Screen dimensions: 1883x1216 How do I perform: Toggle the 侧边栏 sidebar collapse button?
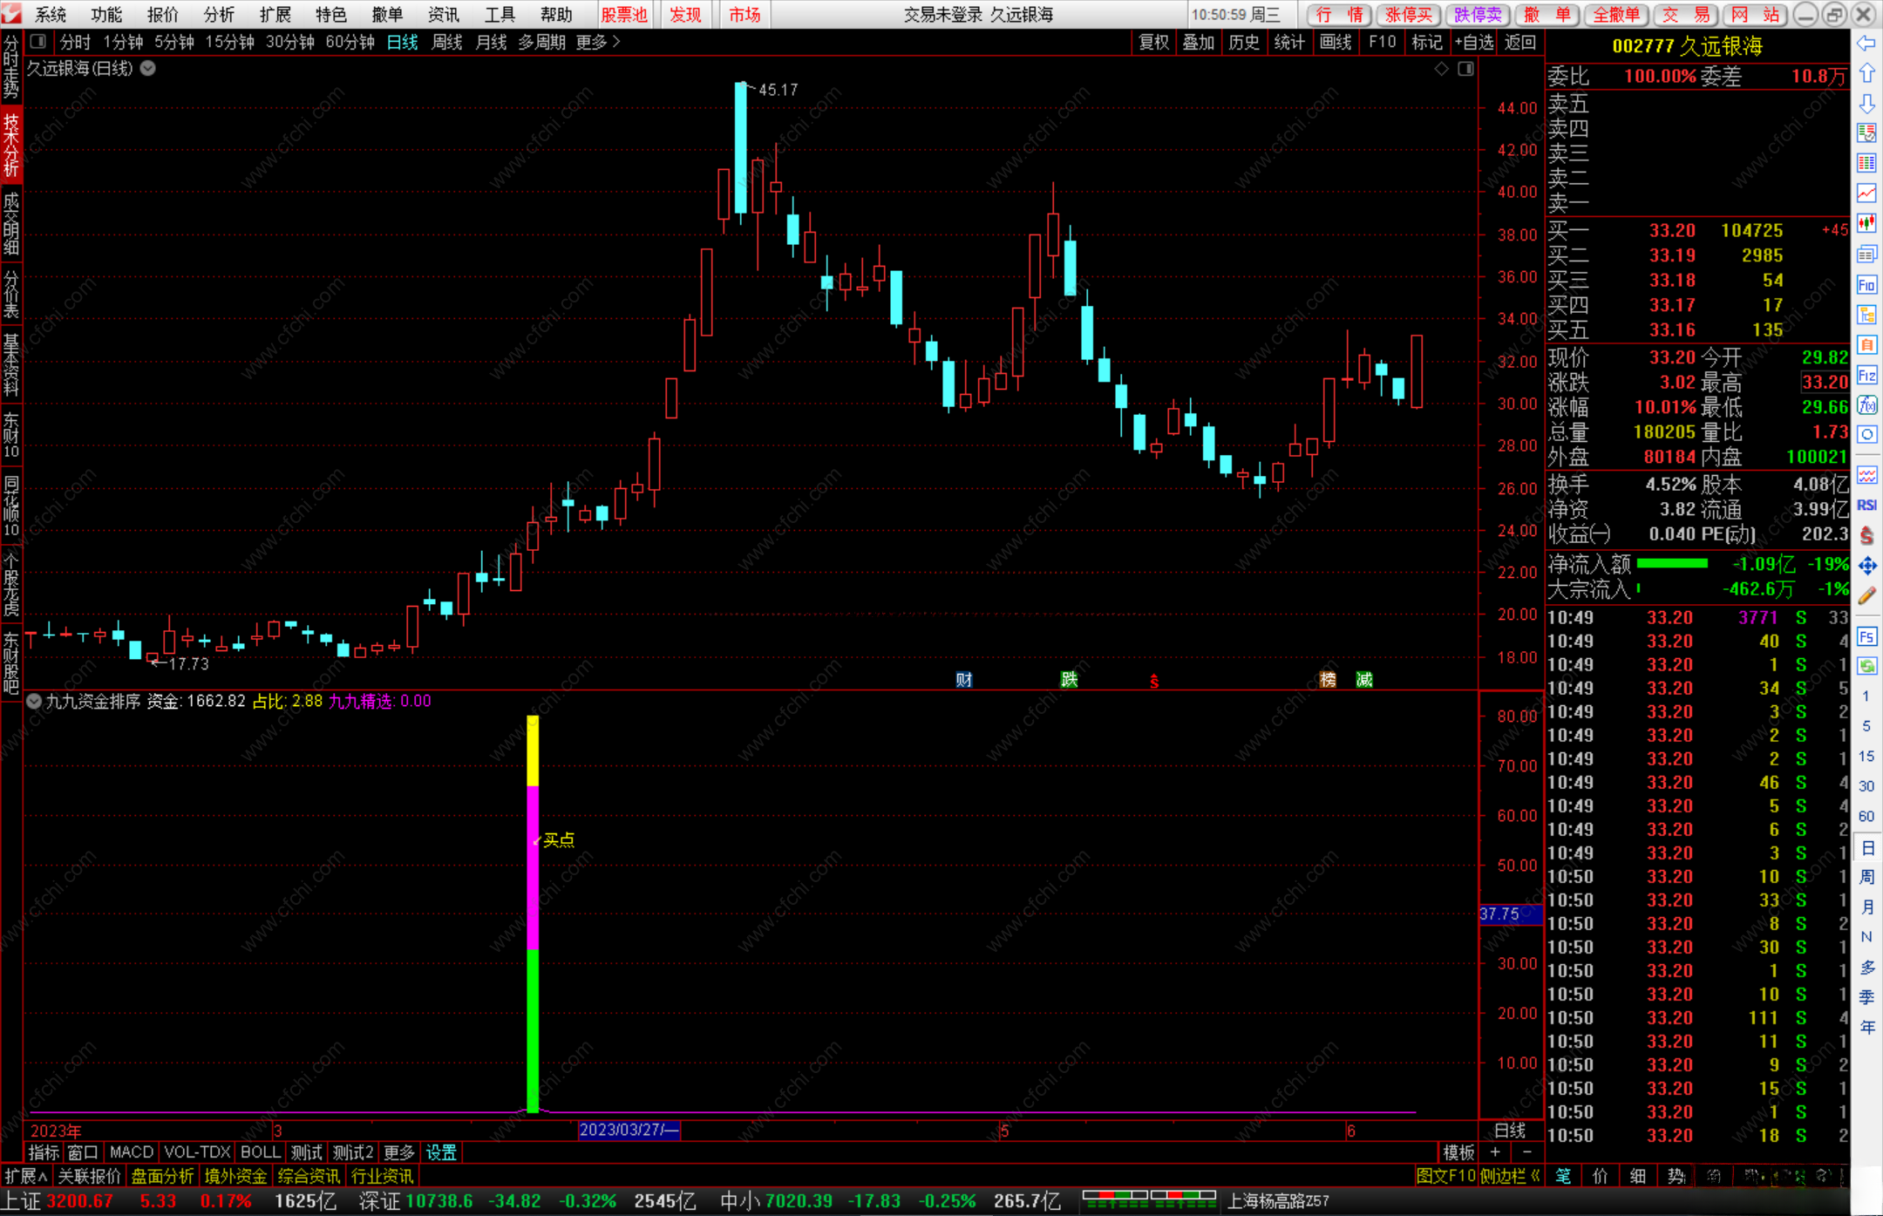click(x=1510, y=1176)
